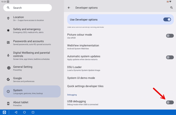Select the System settings entry
Screen dimensions: 176x115
click(32, 91)
